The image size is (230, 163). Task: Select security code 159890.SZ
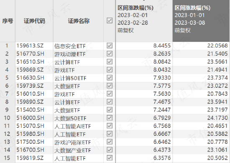point(30,102)
